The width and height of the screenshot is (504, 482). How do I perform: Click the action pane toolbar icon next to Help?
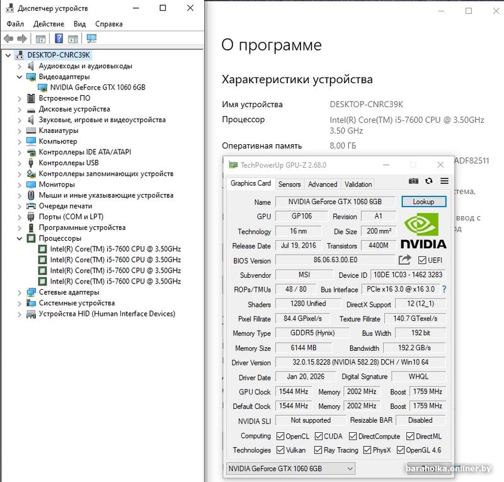pyautogui.click(x=73, y=39)
